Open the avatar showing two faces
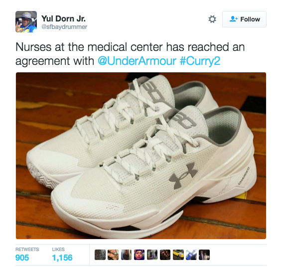The image size is (283, 267). [x=113, y=255]
